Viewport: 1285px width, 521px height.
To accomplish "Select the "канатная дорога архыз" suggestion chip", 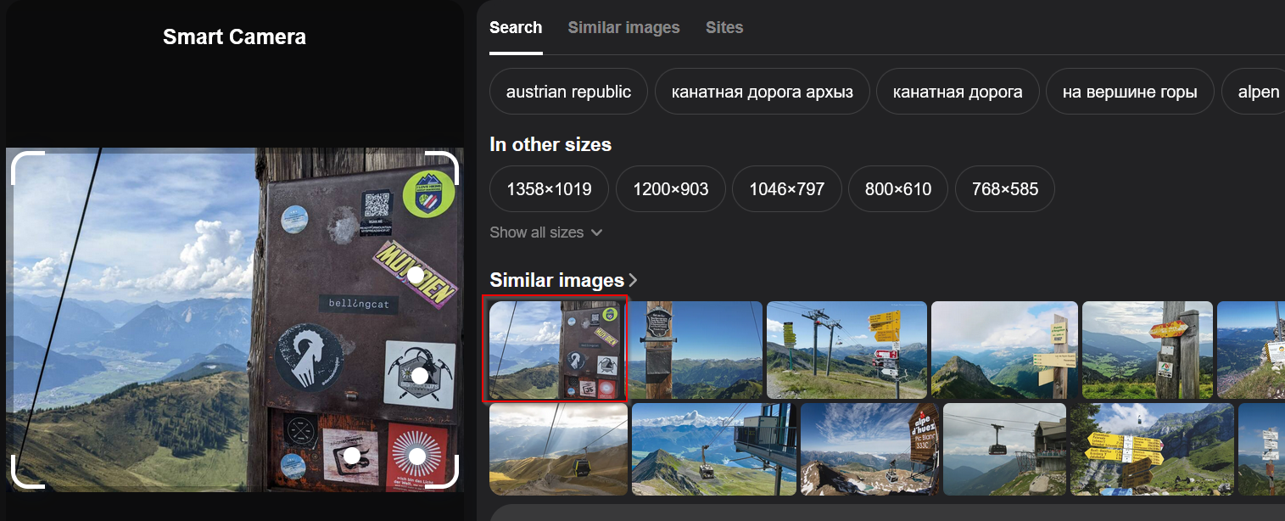I will point(762,92).
